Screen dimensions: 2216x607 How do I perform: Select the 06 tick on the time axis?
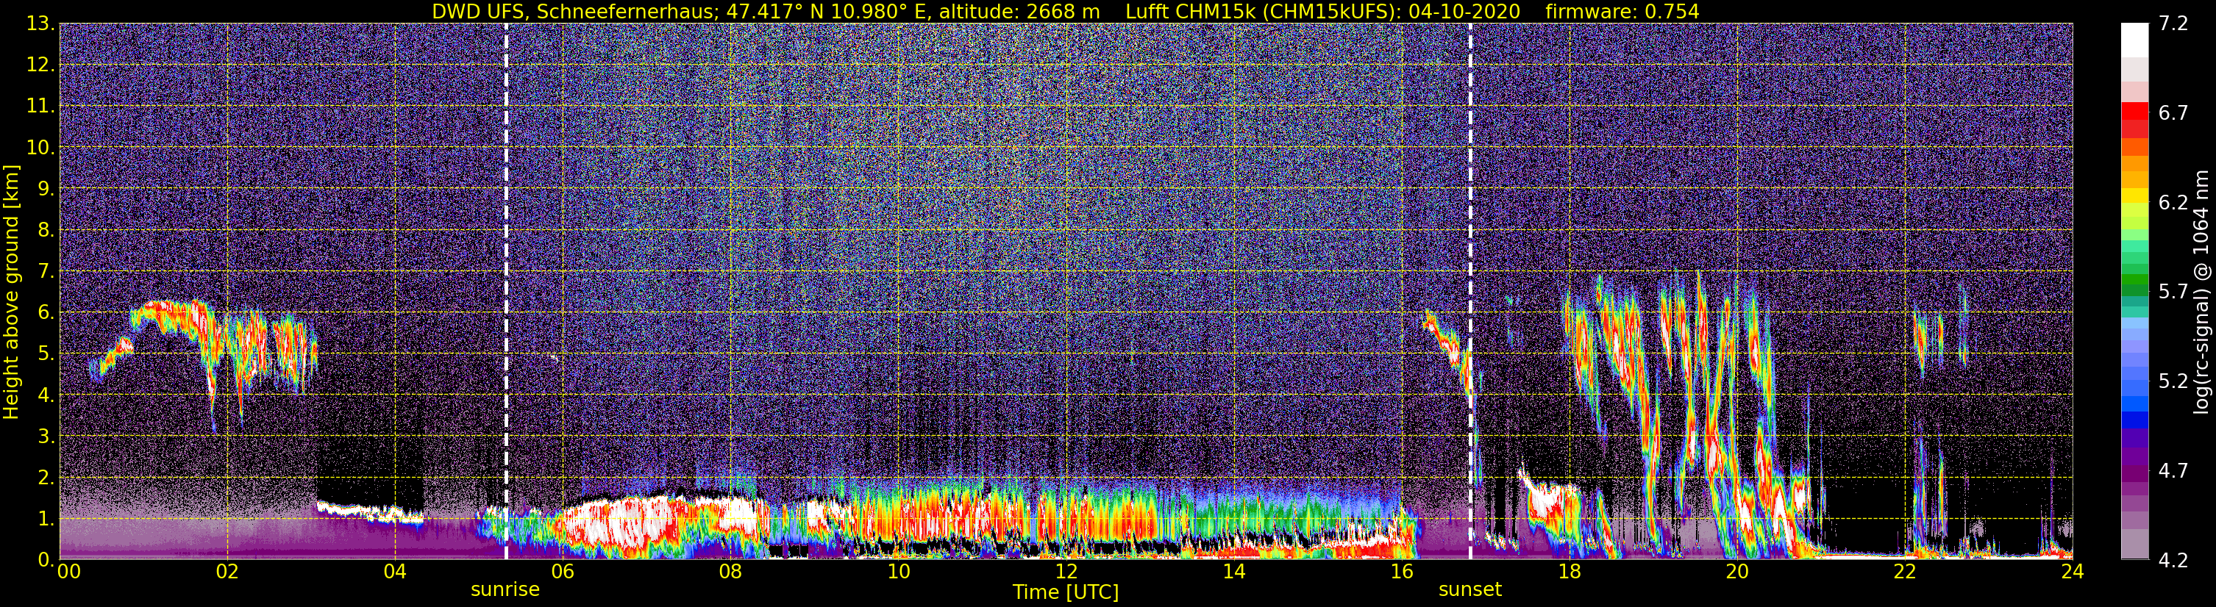pyautogui.click(x=563, y=571)
